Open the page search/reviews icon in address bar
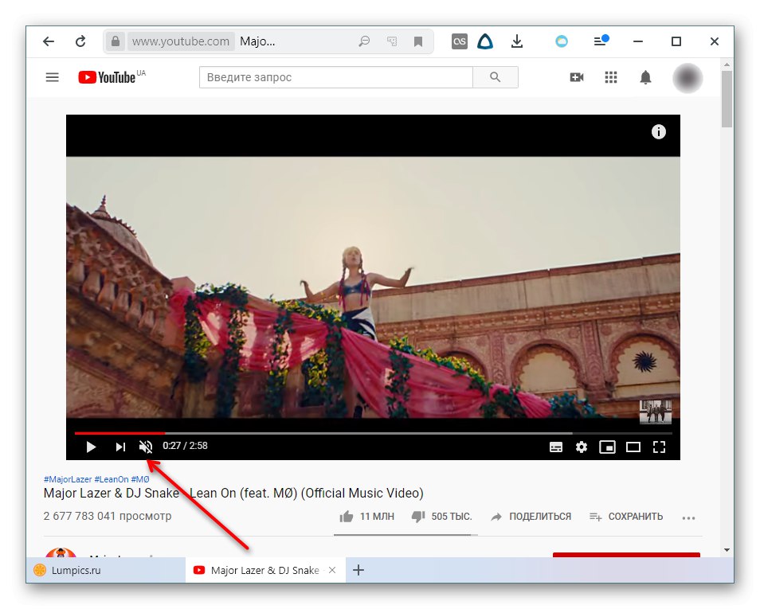760x609 pixels. click(364, 41)
